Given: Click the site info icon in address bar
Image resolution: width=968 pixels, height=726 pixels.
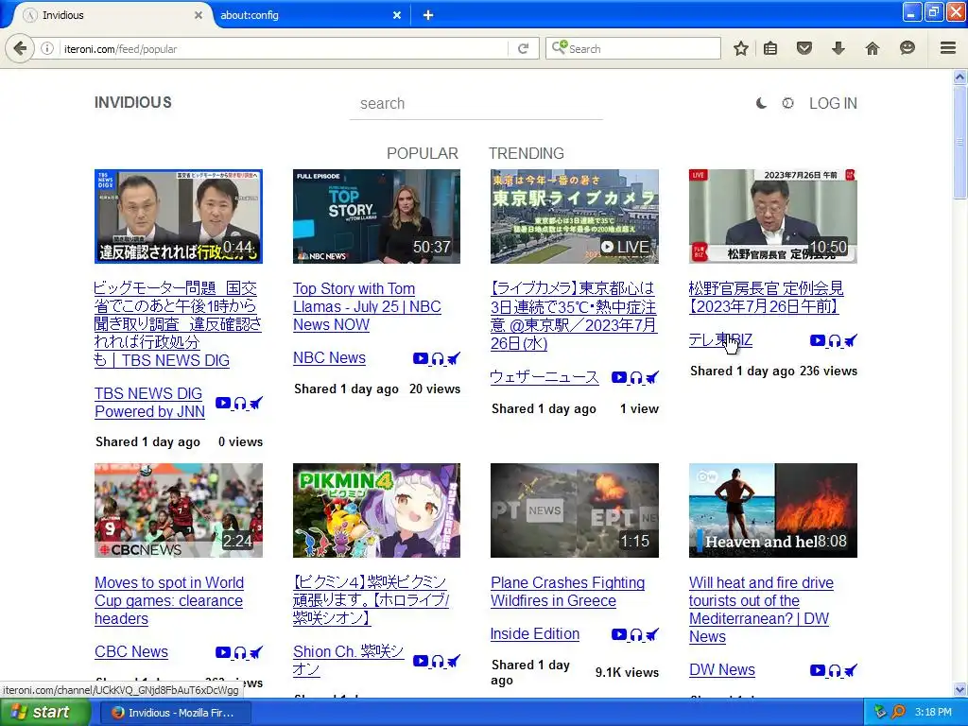Looking at the screenshot, I should pos(47,48).
